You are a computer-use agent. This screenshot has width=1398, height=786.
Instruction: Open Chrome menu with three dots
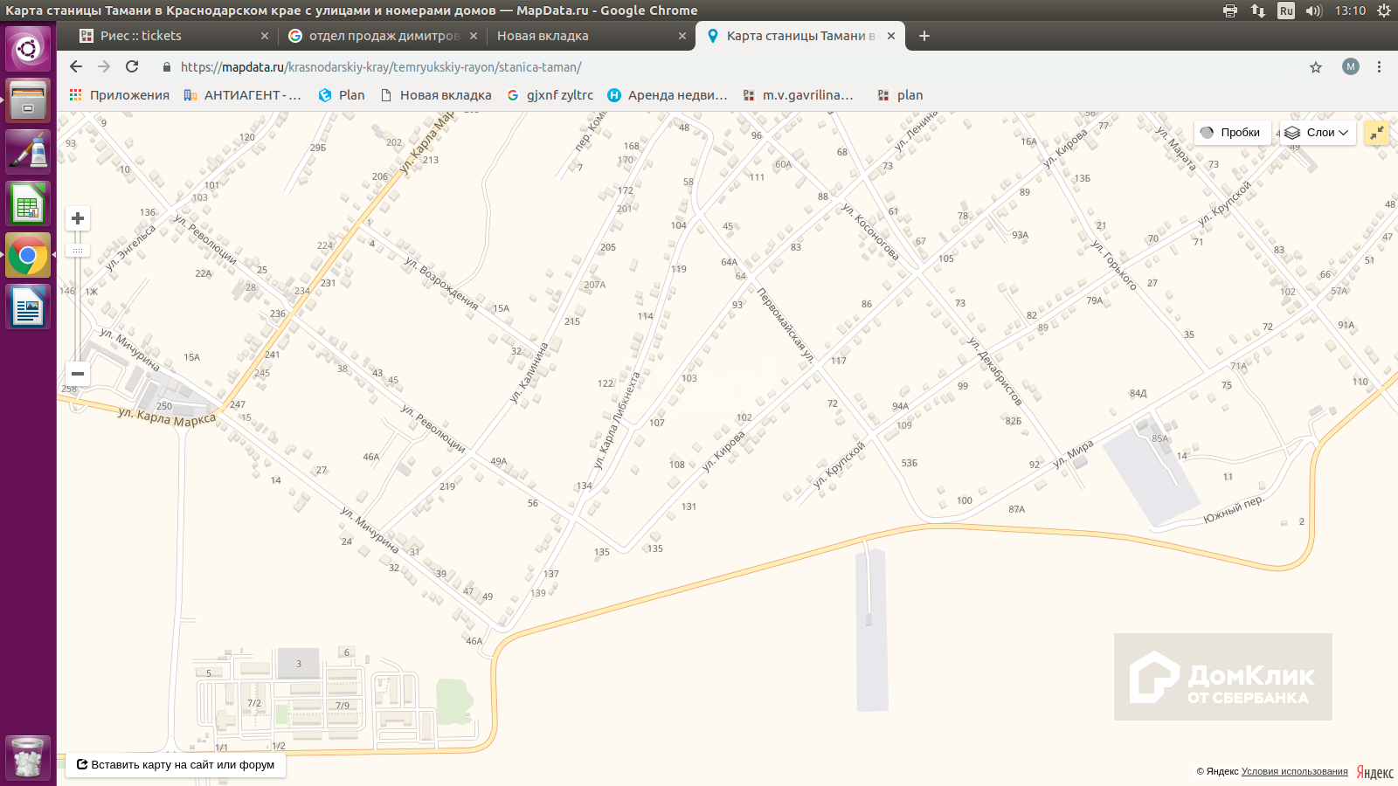(x=1379, y=67)
